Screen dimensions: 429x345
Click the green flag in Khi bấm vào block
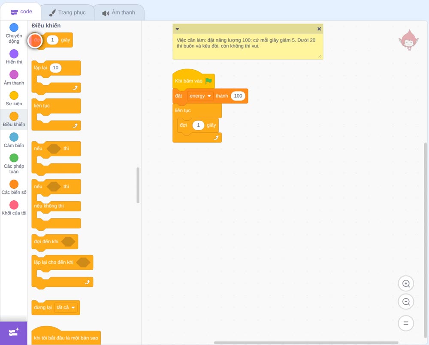coord(209,80)
